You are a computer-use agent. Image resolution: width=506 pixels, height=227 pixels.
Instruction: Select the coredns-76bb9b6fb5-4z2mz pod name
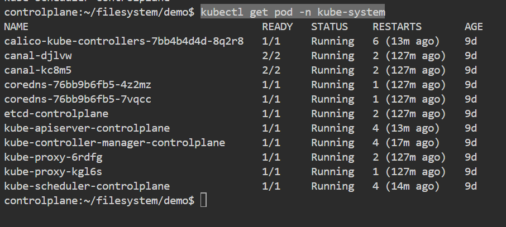[78, 84]
